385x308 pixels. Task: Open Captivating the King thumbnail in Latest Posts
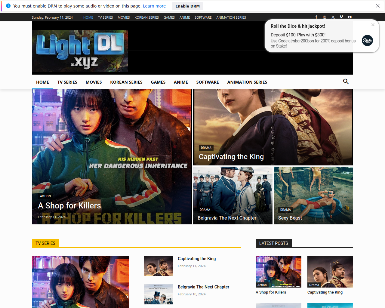330,272
